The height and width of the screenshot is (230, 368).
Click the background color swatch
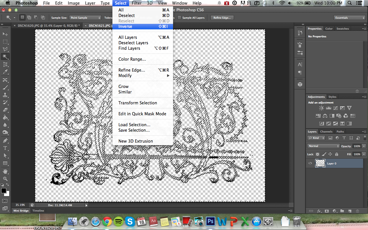8,194
